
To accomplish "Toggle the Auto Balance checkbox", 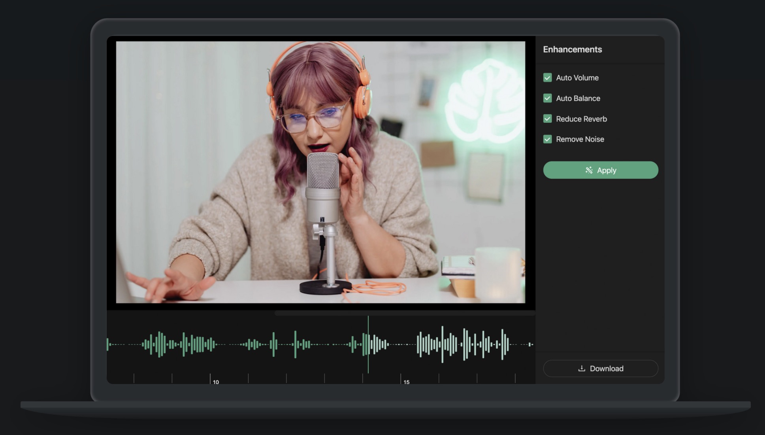I will tap(547, 98).
